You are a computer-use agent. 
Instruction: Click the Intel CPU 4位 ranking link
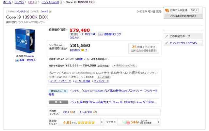point(88,112)
